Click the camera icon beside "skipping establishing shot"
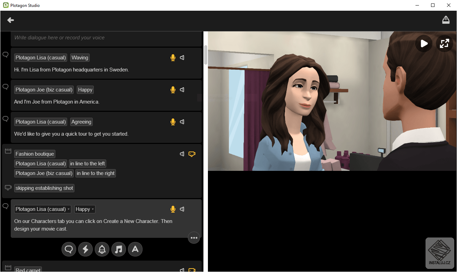Screen dimensions: 457x272 [x=8, y=188]
